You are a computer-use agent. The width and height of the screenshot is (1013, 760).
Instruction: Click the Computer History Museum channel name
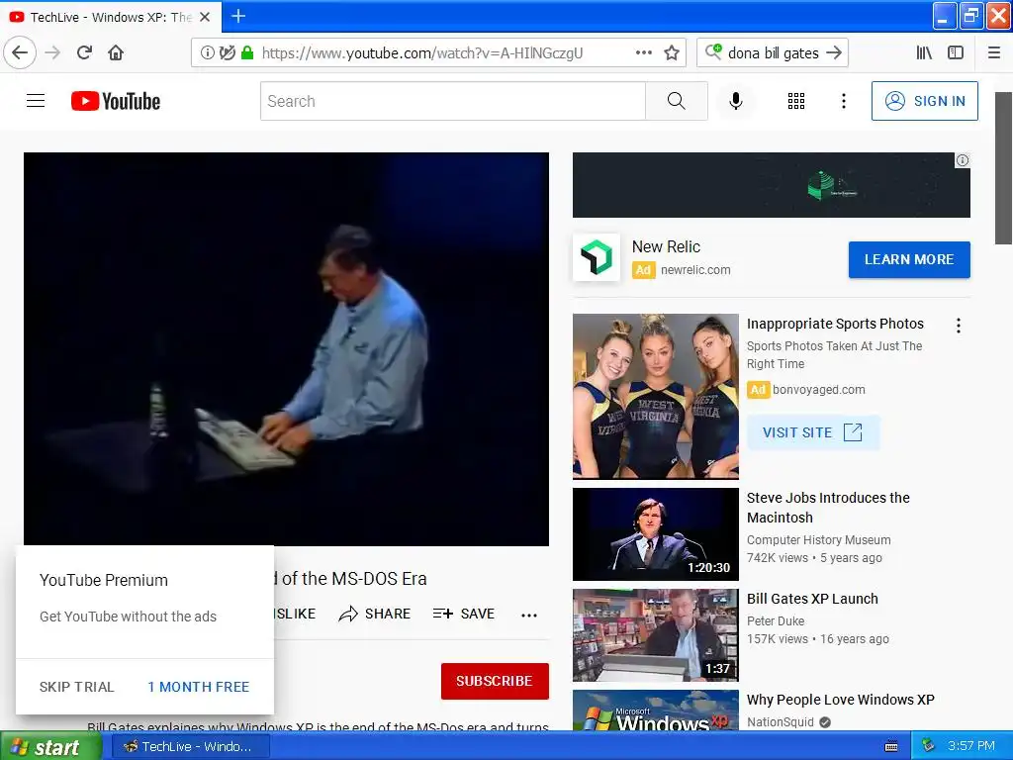[x=818, y=539]
